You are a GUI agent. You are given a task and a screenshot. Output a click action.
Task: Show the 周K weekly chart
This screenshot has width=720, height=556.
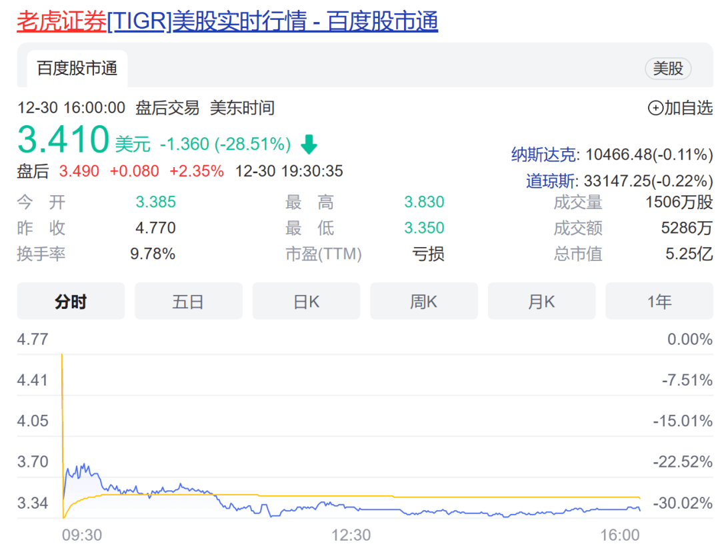pos(423,302)
